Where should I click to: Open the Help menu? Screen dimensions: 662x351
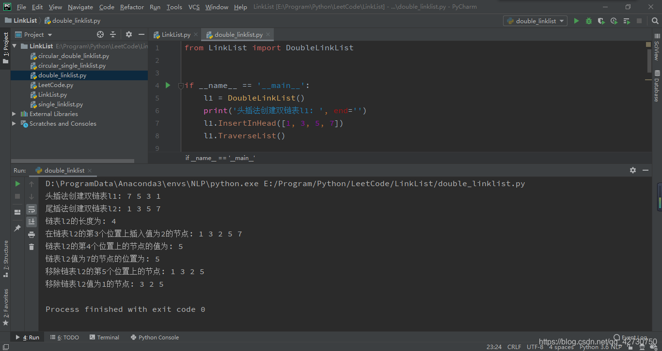[x=240, y=7]
